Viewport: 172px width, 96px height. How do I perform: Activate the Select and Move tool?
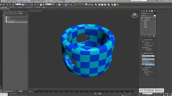(x=35, y=5)
